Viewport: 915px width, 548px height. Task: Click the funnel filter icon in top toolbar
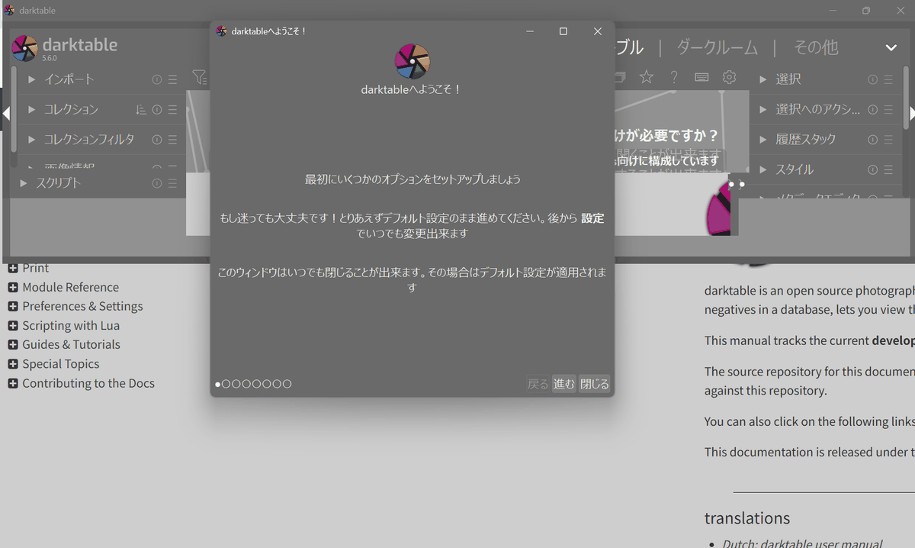(x=198, y=77)
